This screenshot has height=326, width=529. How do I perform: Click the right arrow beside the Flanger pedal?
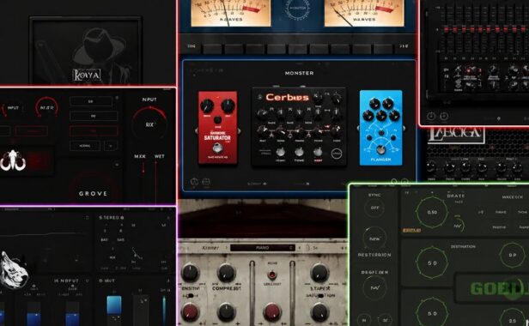(404, 128)
